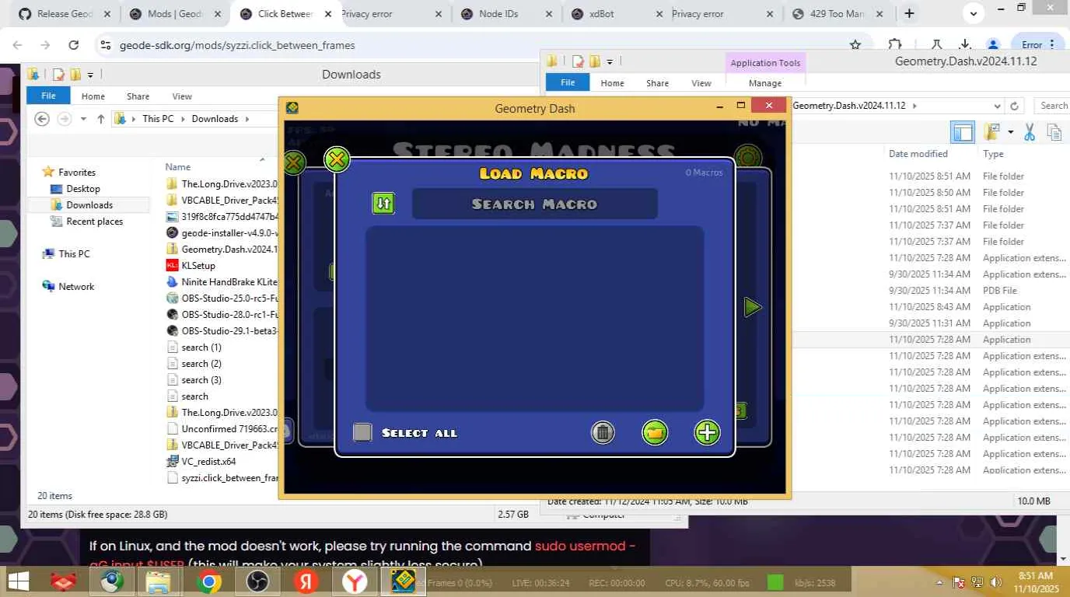The width and height of the screenshot is (1070, 597).
Task: Open View tab in Geometry.Dash.v2024.11.12 window
Action: tap(701, 83)
